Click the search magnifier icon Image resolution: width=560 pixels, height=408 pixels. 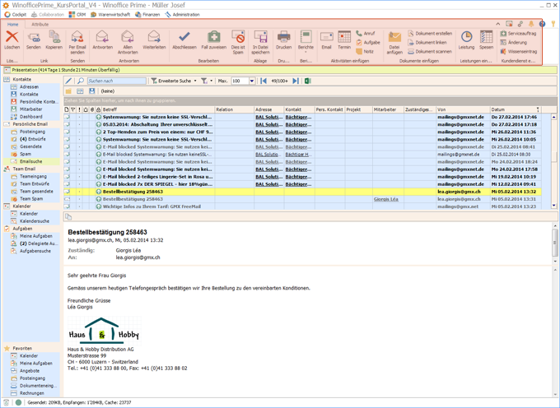(x=81, y=81)
